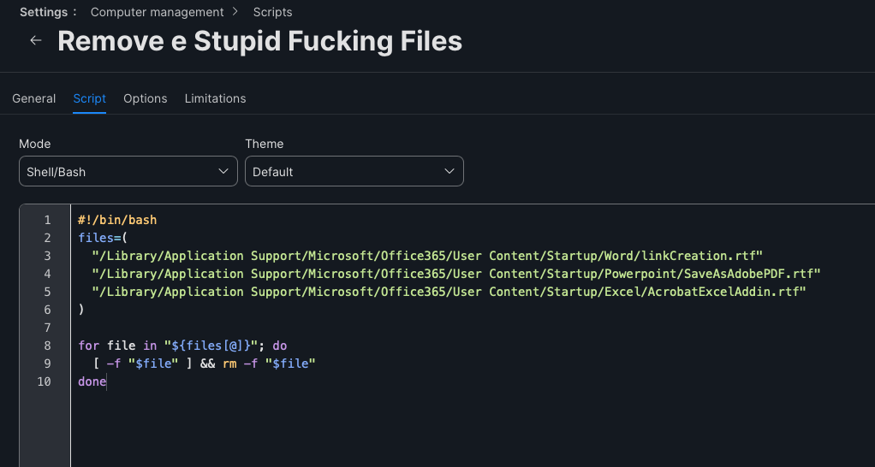Click the SaveAsAdobePDF.rtf path line
Viewport: 875px width, 467px height.
click(456, 274)
